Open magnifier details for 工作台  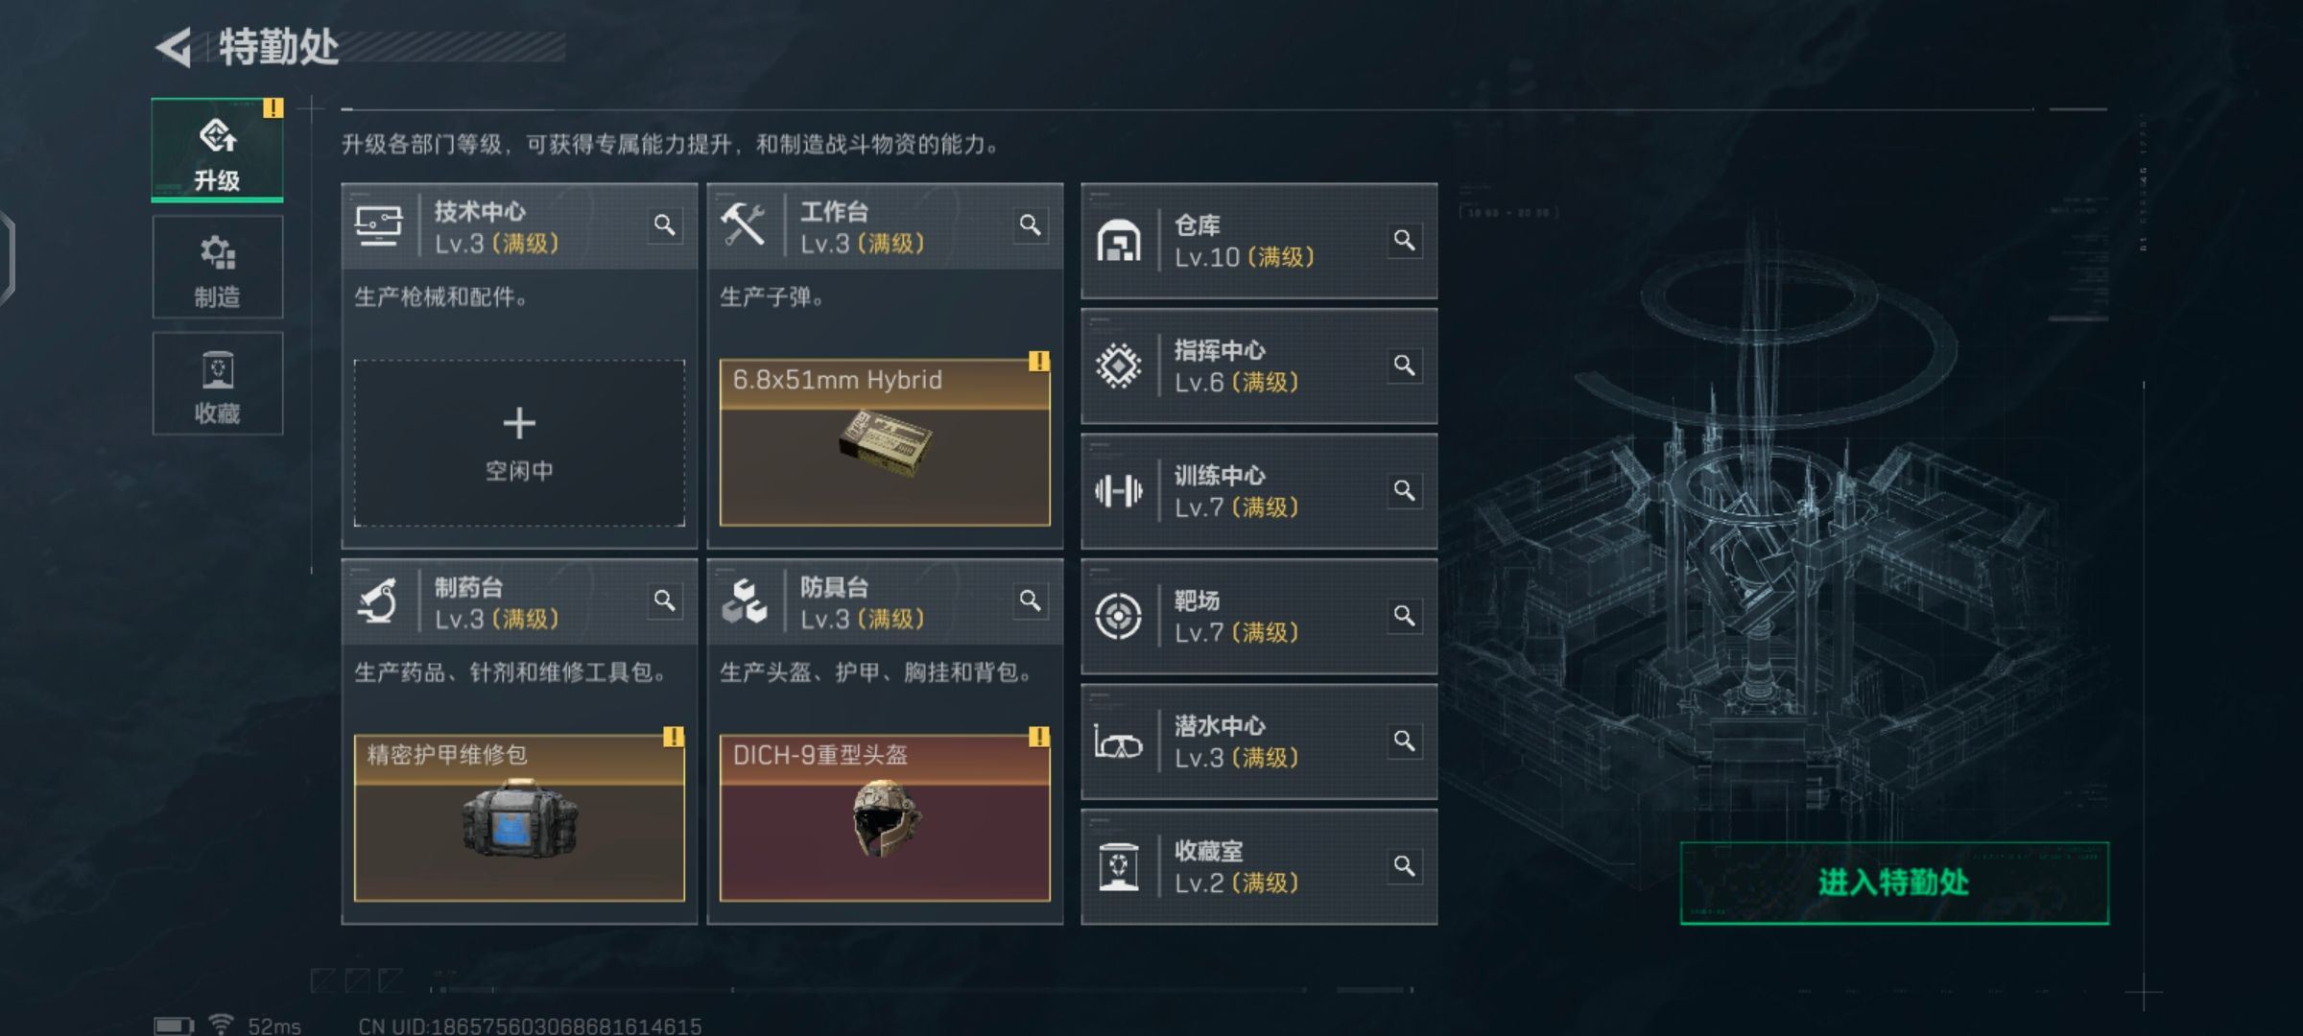pos(1030,225)
